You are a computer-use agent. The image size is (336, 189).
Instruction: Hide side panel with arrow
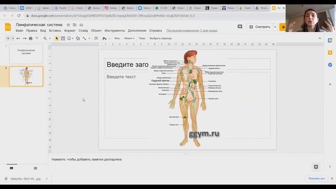point(330,166)
